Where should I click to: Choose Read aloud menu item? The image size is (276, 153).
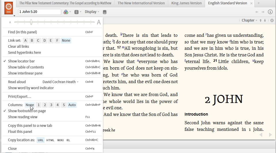pos(17,82)
